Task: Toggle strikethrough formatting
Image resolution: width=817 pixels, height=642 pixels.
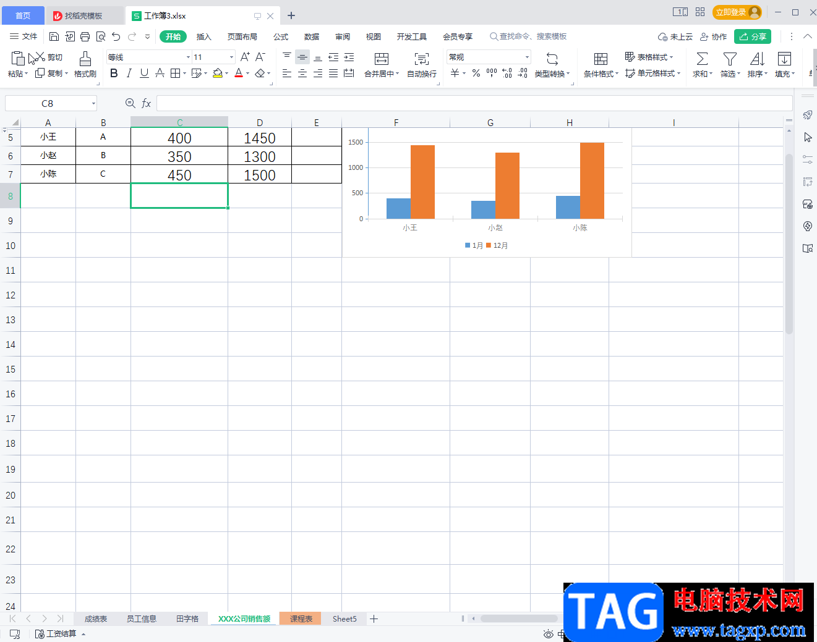Action: (x=160, y=73)
